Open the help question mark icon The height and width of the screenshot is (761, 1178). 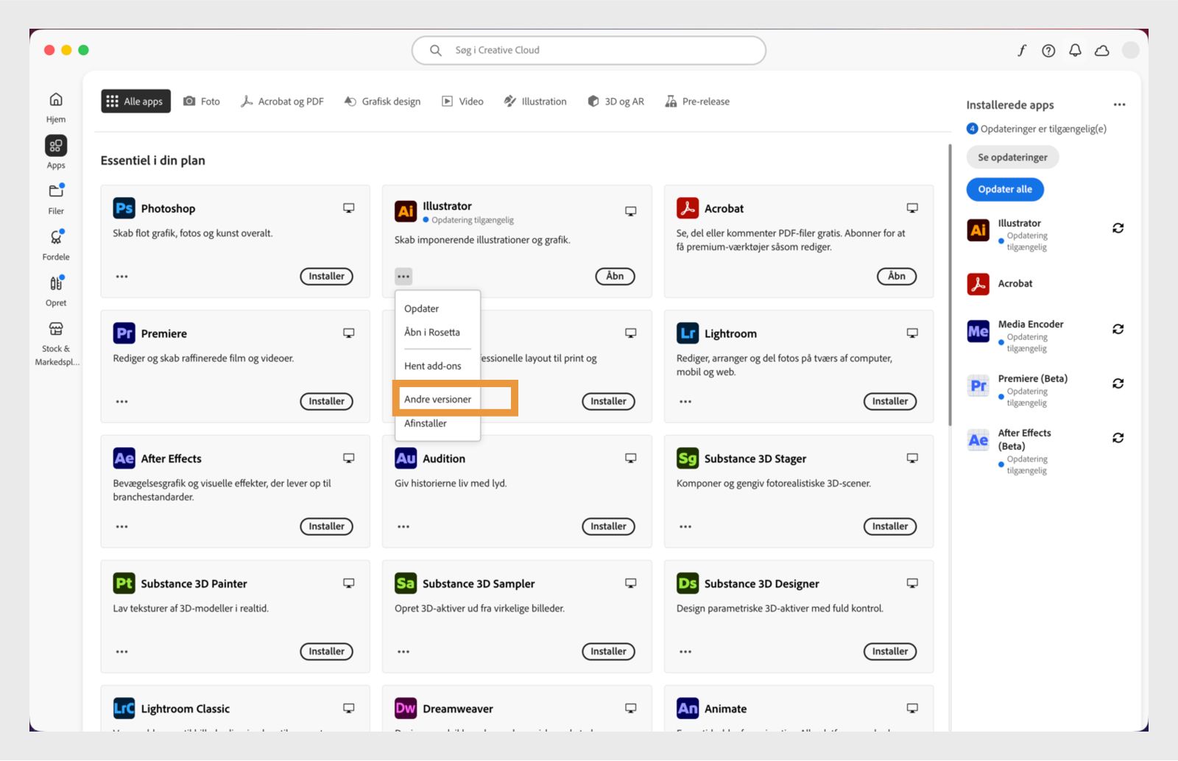pyautogui.click(x=1048, y=50)
